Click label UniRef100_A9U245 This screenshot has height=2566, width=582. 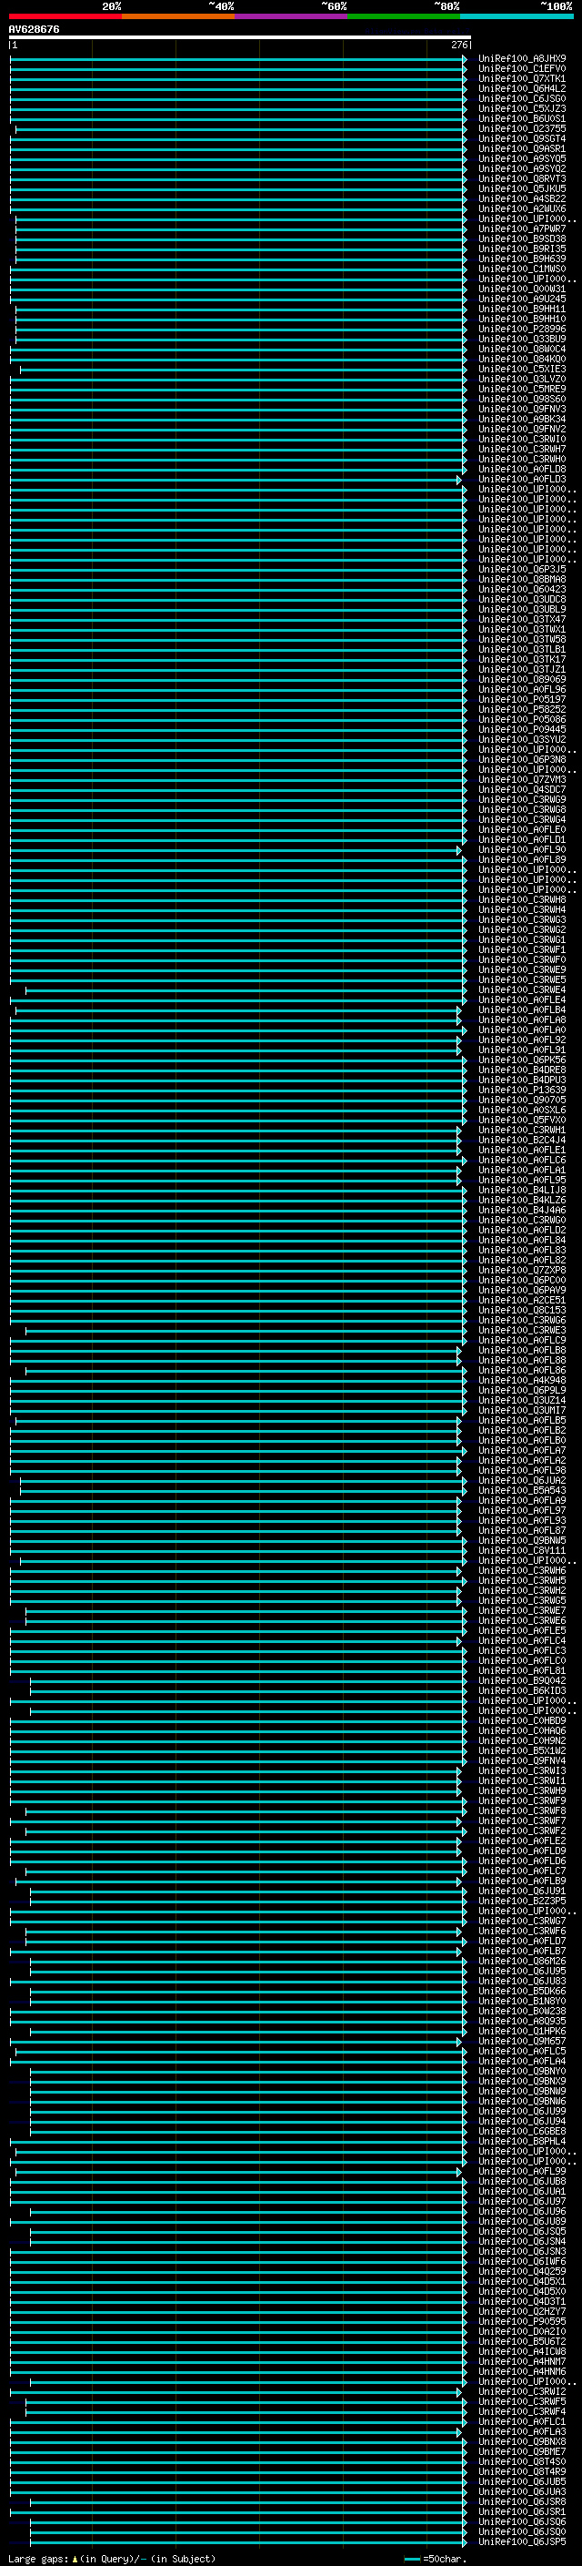522,299
